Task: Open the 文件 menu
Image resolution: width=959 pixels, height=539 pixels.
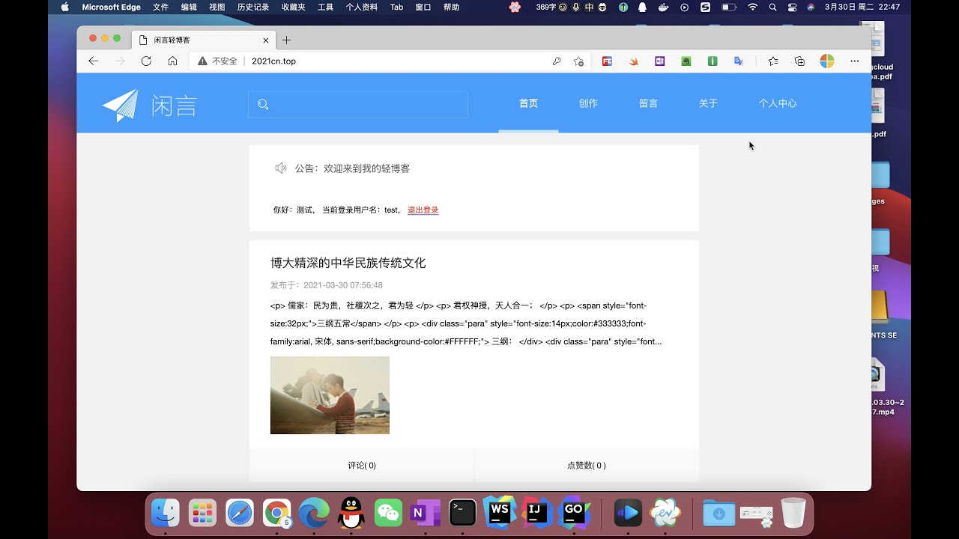Action: 160,7
